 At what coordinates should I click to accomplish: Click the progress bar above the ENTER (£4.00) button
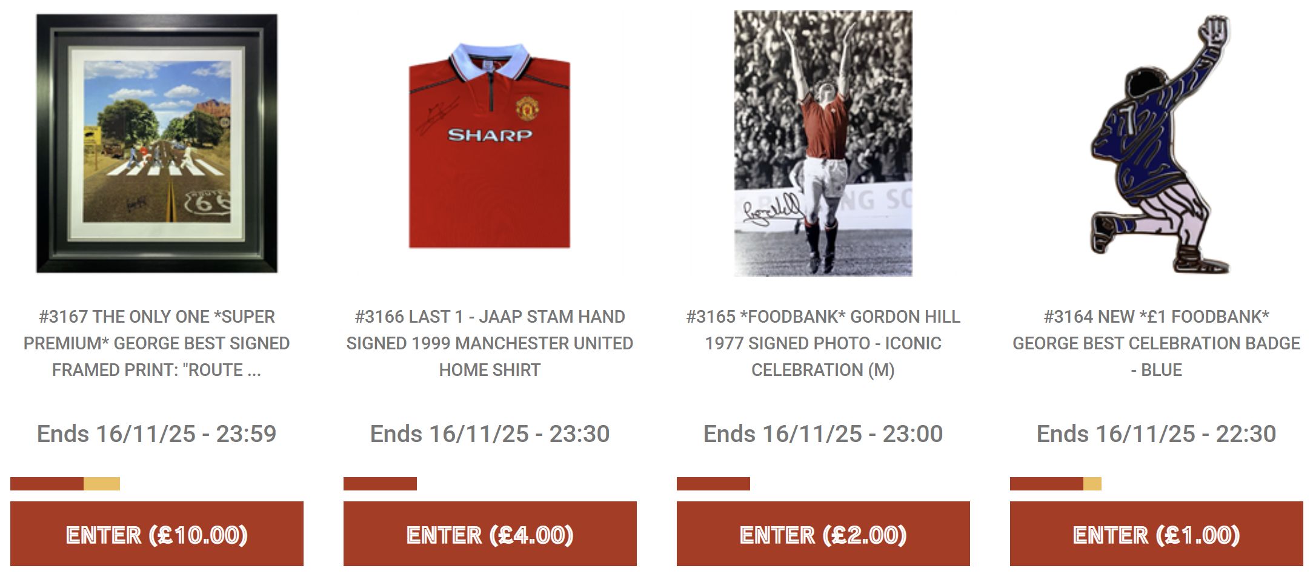click(x=380, y=484)
